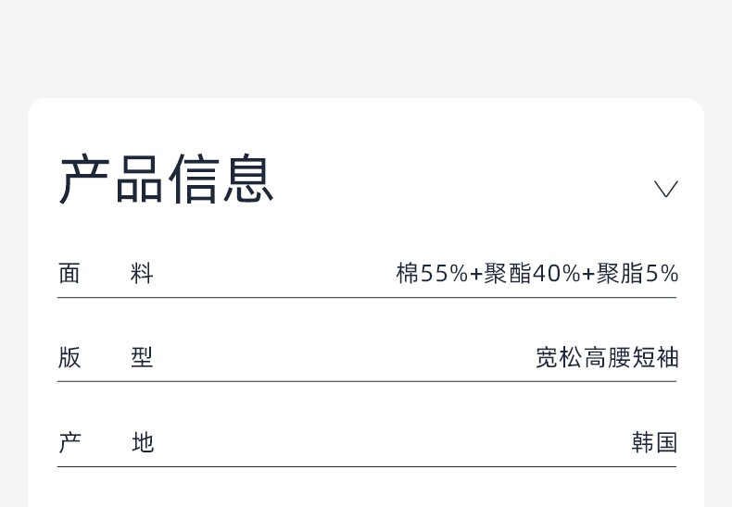The image size is (732, 507).
Task: Click the 版 character in style label
Action: 69,358
